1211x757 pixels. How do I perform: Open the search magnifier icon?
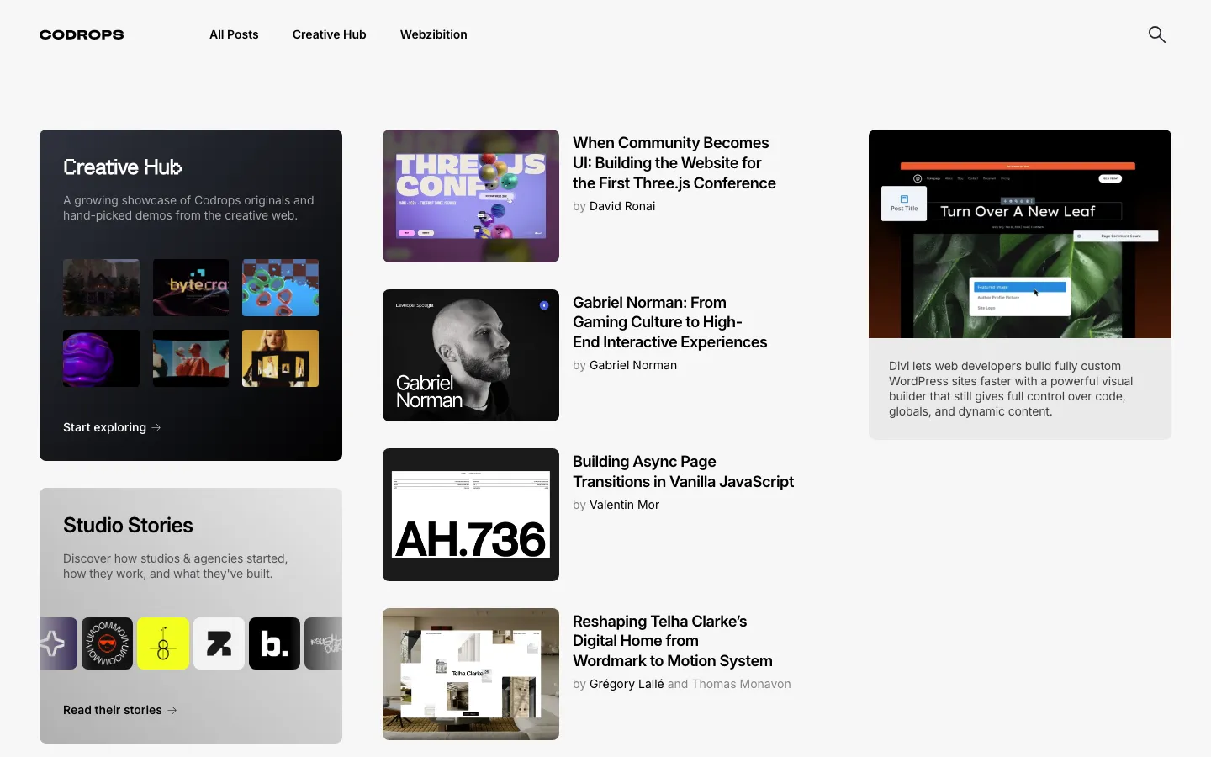(x=1157, y=34)
